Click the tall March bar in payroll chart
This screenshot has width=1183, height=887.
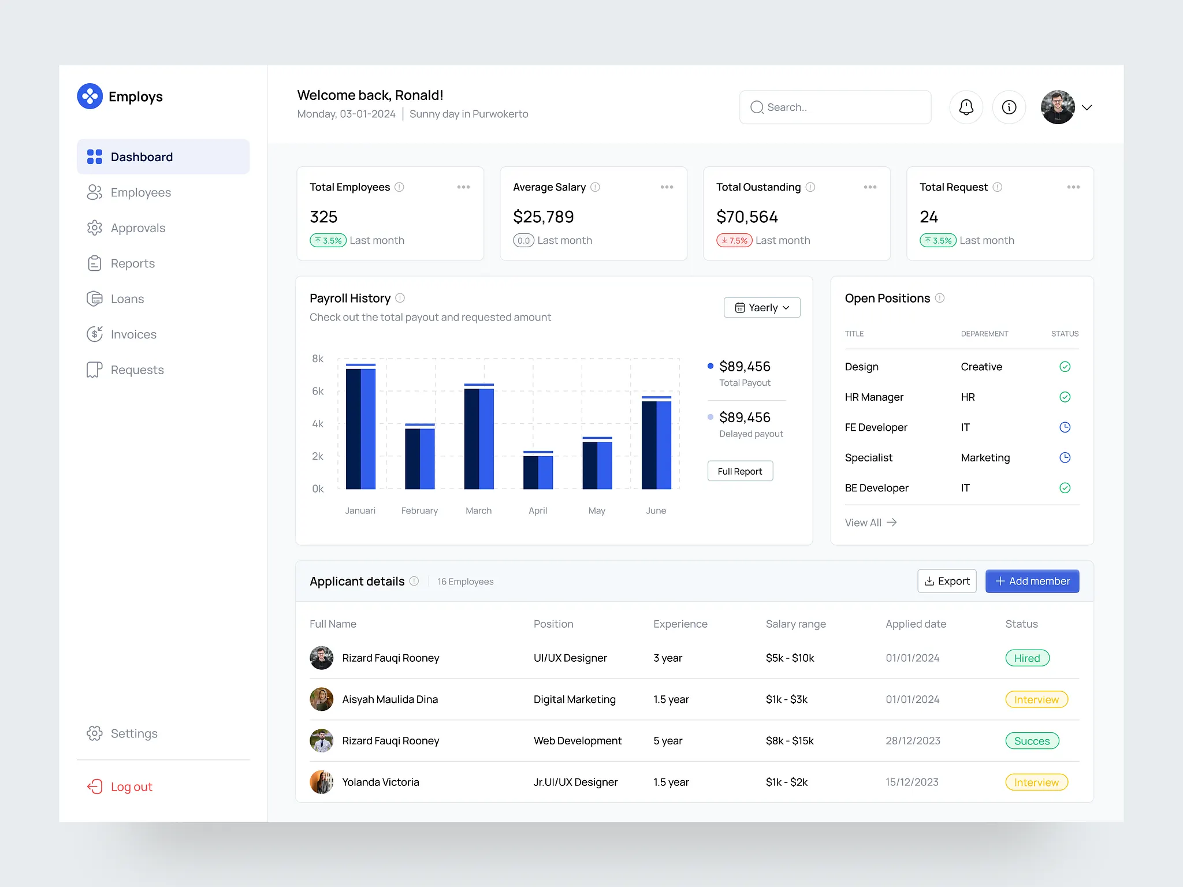click(479, 438)
